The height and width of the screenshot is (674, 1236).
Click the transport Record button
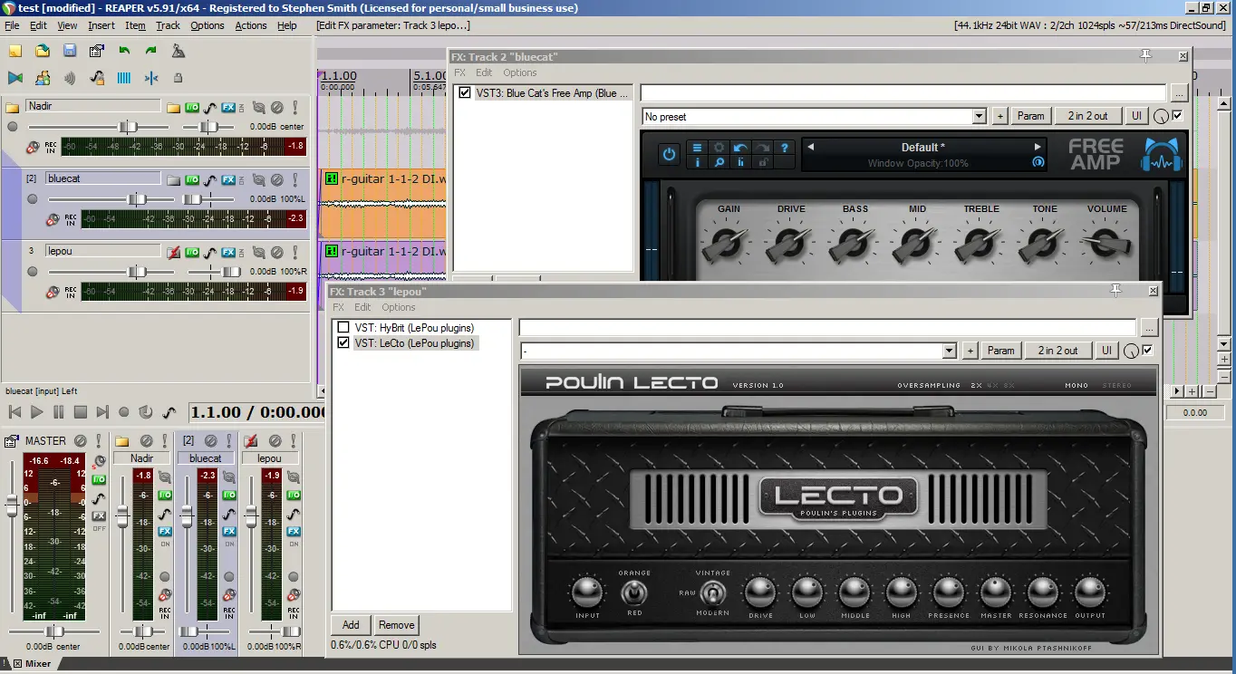coord(124,412)
